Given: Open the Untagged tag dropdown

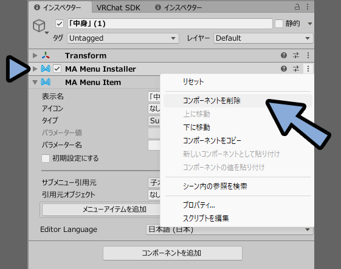Looking at the screenshot, I should click(123, 38).
